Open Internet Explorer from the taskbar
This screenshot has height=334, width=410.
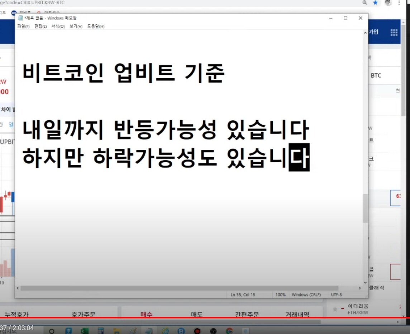tap(165, 331)
